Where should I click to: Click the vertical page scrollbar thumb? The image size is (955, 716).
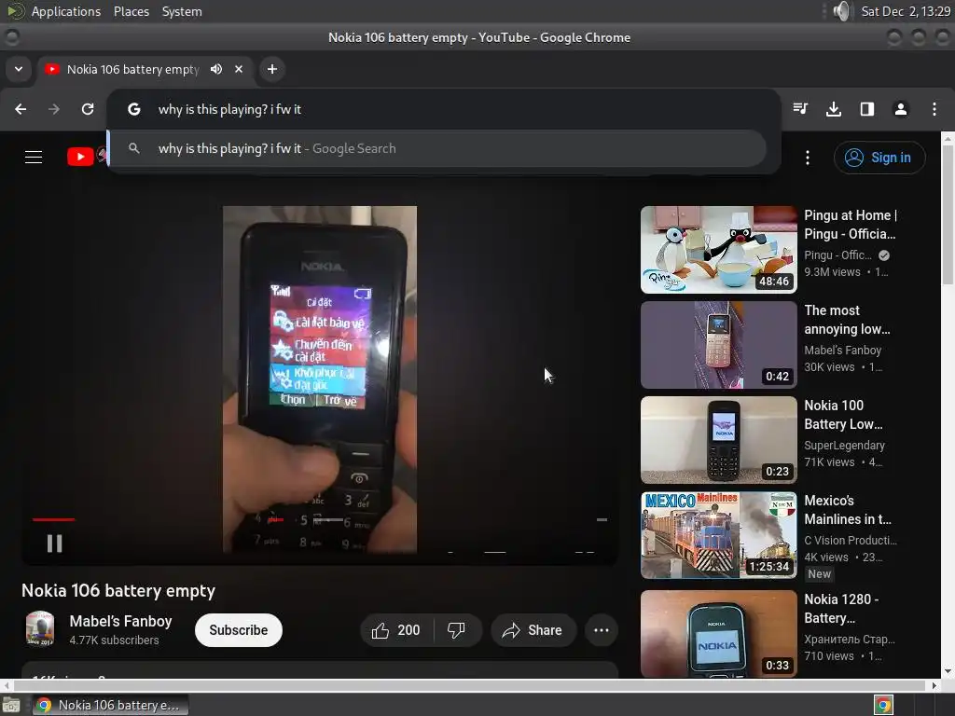tap(948, 214)
